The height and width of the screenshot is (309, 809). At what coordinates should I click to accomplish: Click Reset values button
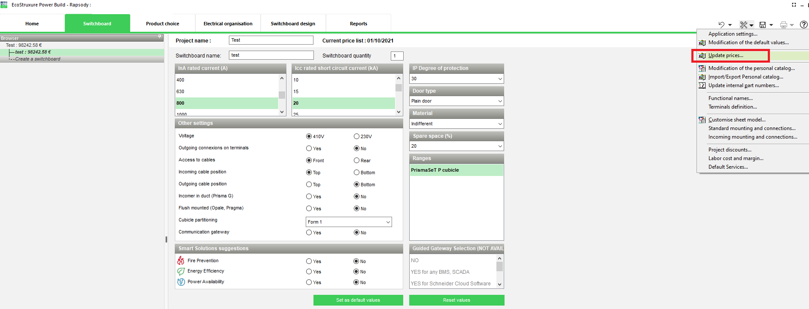point(456,300)
